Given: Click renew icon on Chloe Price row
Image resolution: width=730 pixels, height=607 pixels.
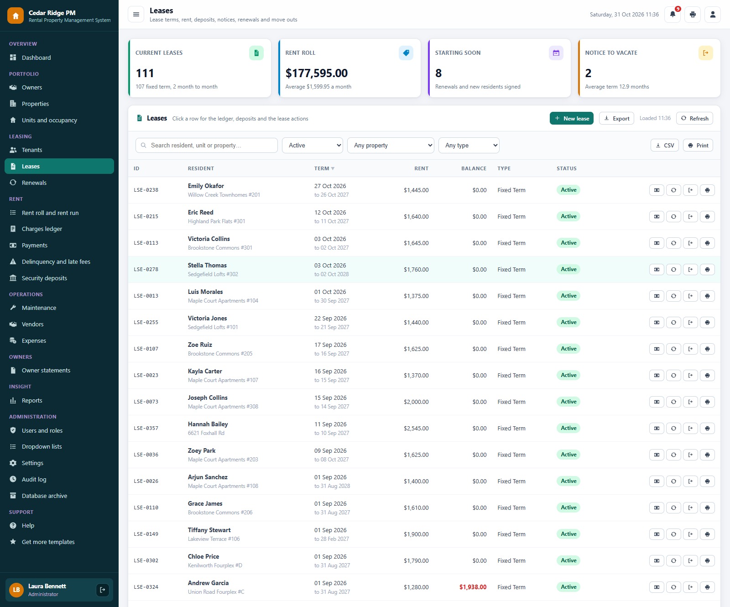Looking at the screenshot, I should point(673,560).
